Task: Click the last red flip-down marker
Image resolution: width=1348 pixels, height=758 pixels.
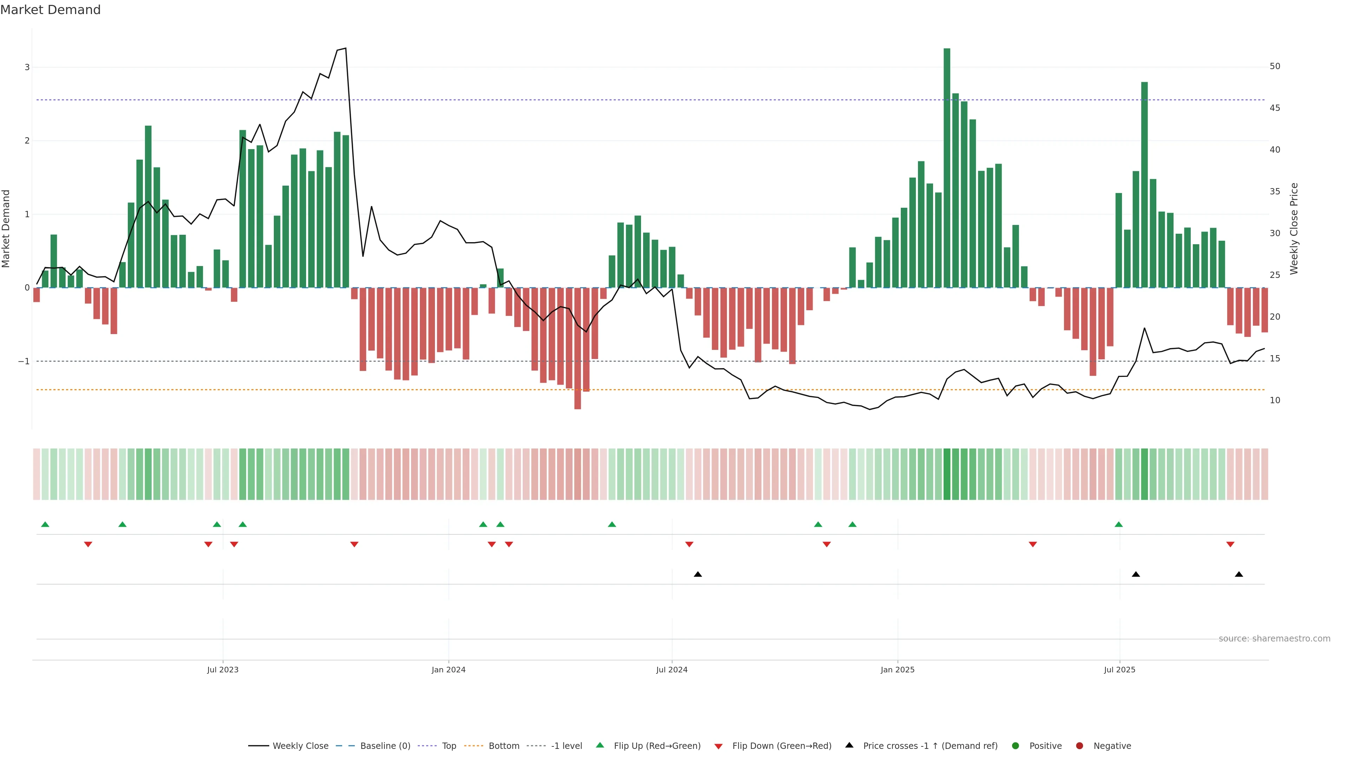Action: click(1230, 545)
